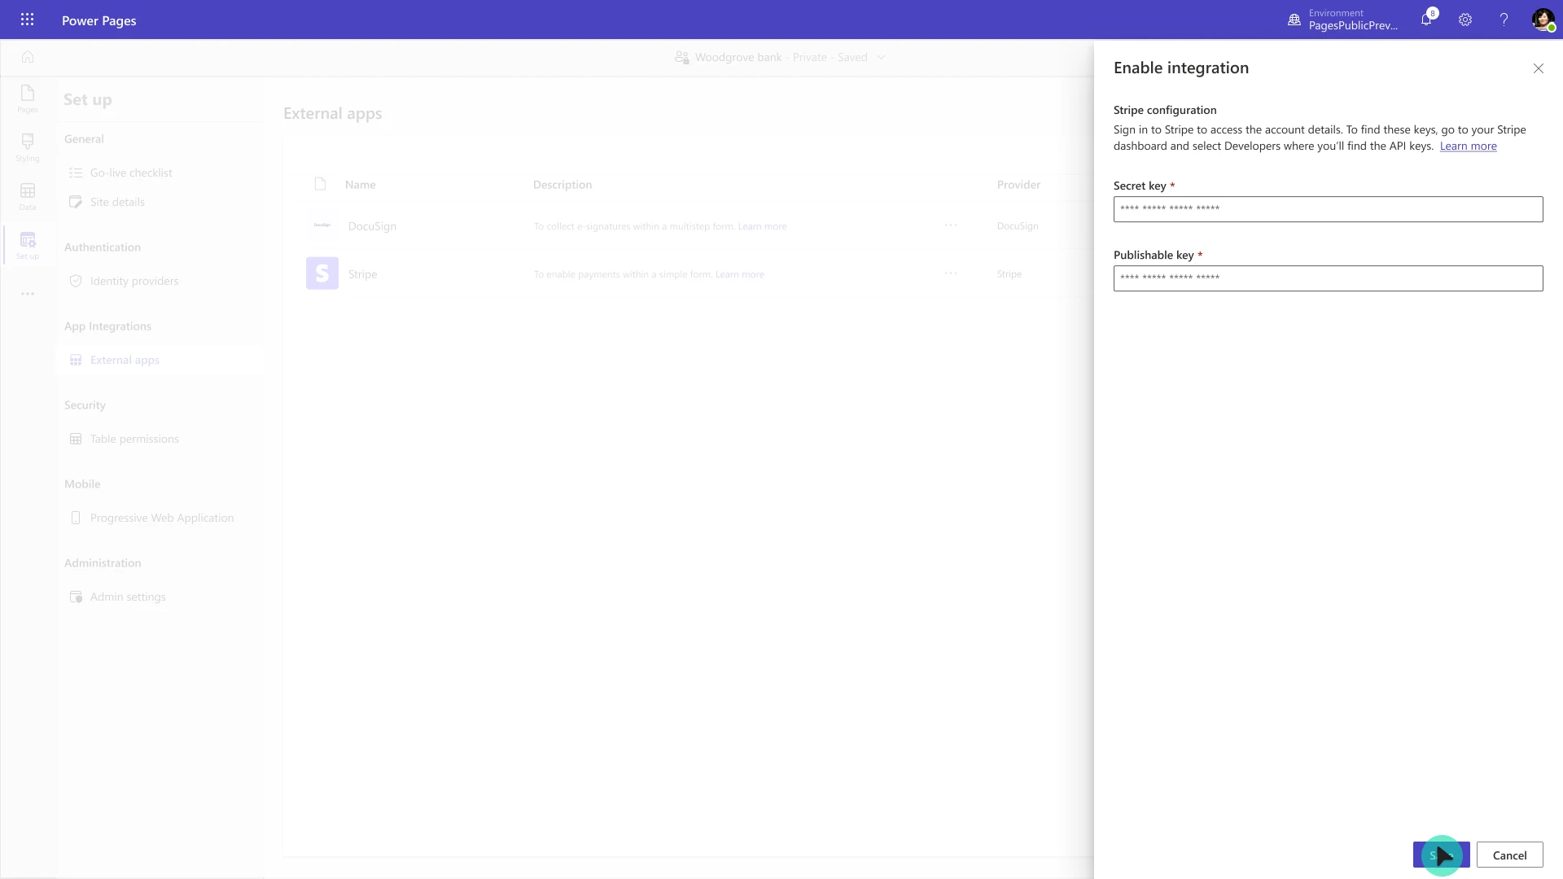This screenshot has width=1563, height=879.
Task: Open notifications bell in the top bar
Action: click(1426, 20)
